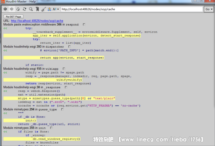Viewport: 215px width, 146px height.
Task: Expand the << under wsgi:155 wikiapp frame
Action: point(5,72)
